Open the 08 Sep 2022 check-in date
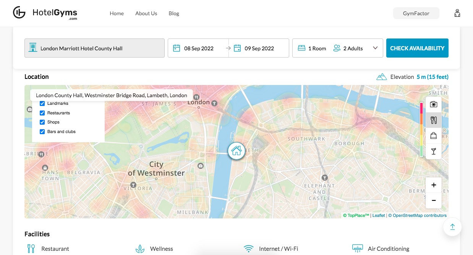The image size is (473, 255). 199,48
